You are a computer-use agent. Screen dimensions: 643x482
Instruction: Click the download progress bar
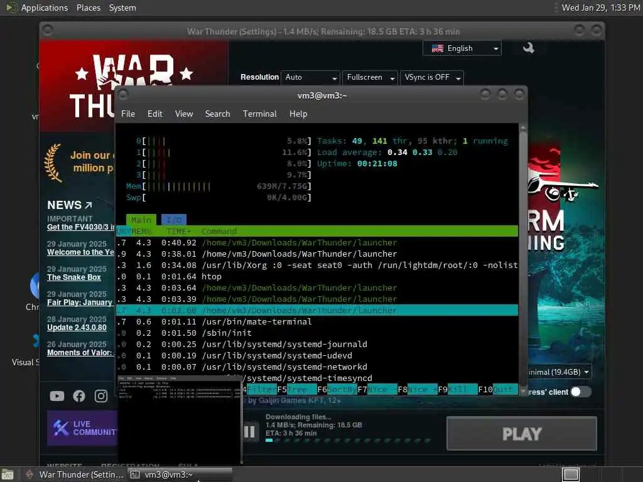[349, 441]
